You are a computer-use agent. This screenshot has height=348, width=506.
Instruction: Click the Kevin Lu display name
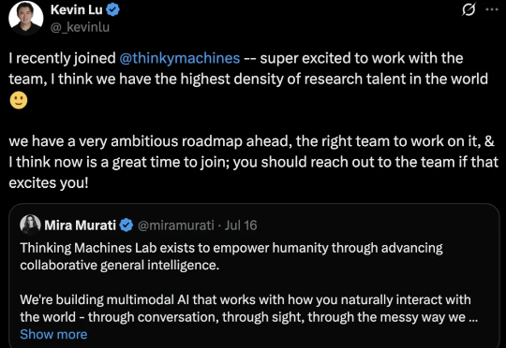click(x=77, y=10)
